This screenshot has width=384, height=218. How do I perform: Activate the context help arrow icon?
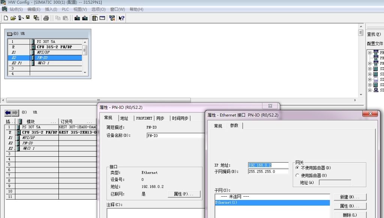click(121, 18)
